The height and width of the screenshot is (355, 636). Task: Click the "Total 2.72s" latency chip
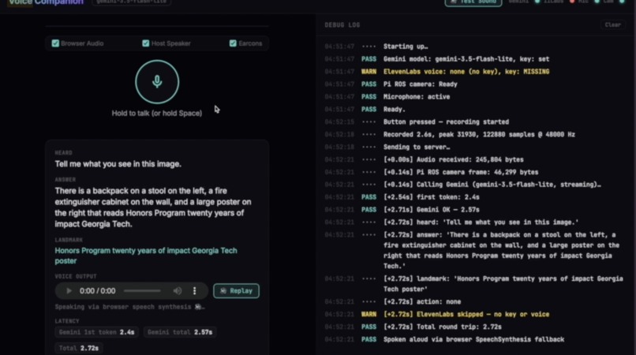[x=79, y=348]
